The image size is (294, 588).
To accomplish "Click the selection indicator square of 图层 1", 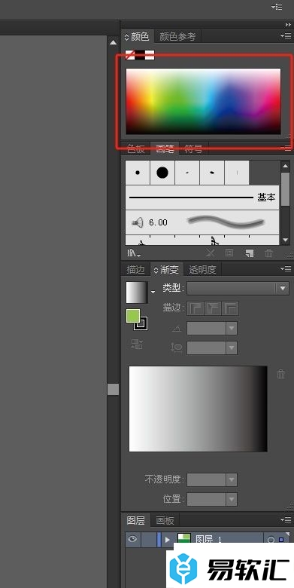I will [281, 540].
